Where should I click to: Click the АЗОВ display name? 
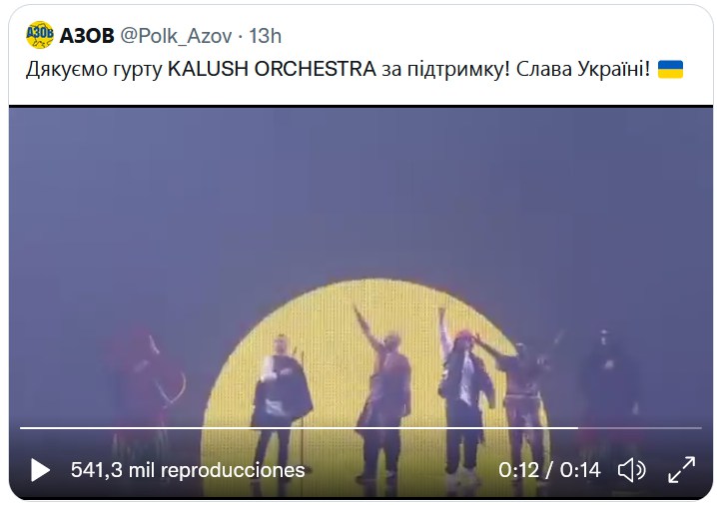[x=87, y=36]
